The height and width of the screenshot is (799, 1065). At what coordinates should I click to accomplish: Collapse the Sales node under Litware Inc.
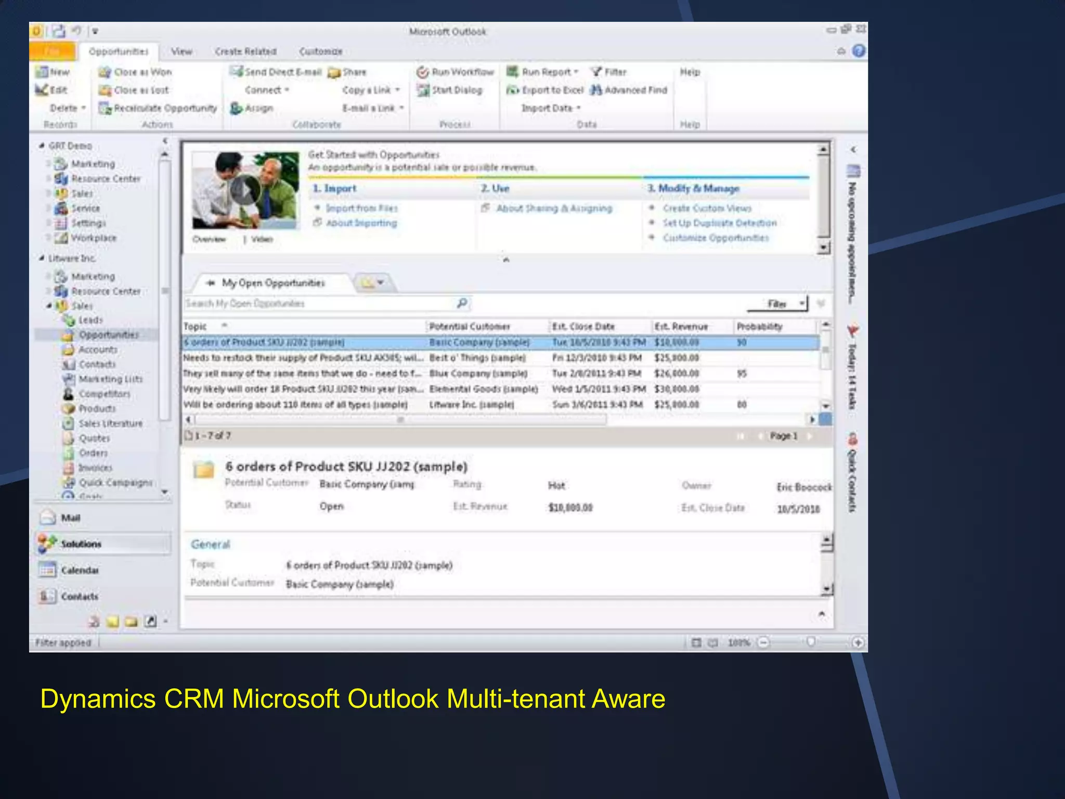(49, 306)
